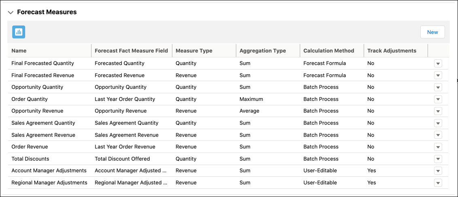Open row menu for Final Forecasted Quantity
Screen dimensions: 458x197
coord(438,63)
